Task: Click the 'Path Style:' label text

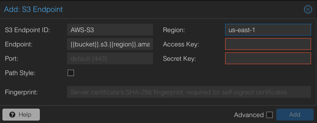Action: click(x=20, y=73)
